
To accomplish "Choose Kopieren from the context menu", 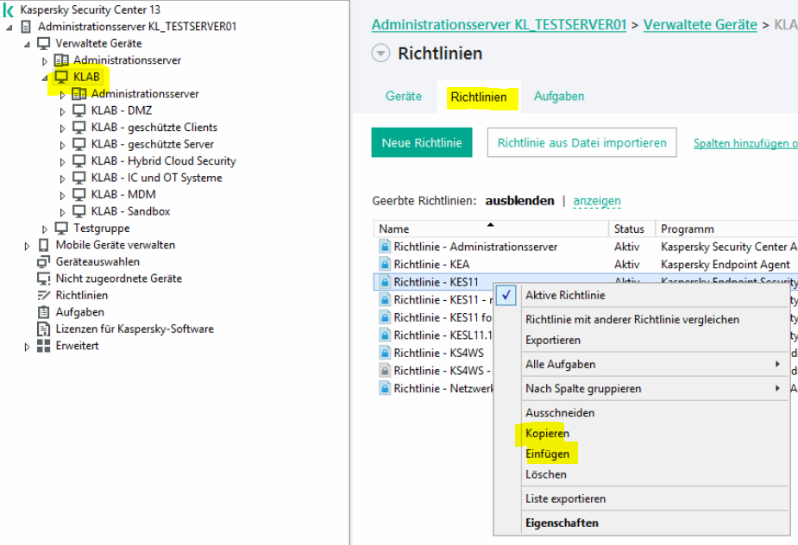I will 547,433.
